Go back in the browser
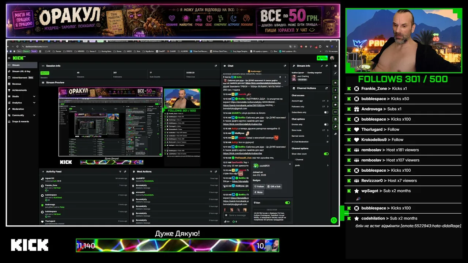This screenshot has height=263, width=468. 8,46
